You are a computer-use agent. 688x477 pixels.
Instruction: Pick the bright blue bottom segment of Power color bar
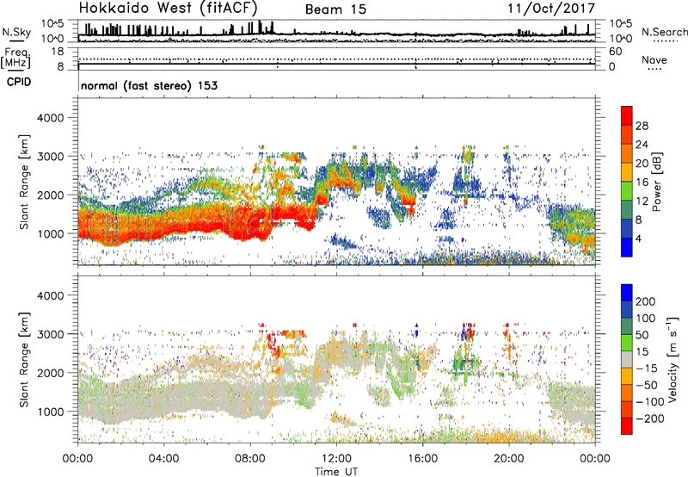tap(627, 247)
